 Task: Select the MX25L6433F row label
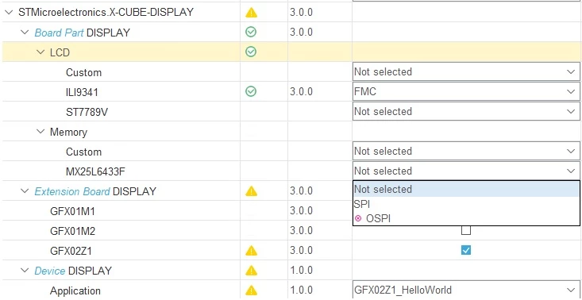point(96,171)
